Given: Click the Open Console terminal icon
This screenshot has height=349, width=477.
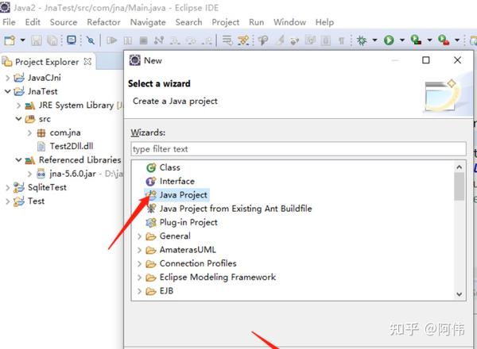Looking at the screenshot, I should [x=72, y=40].
